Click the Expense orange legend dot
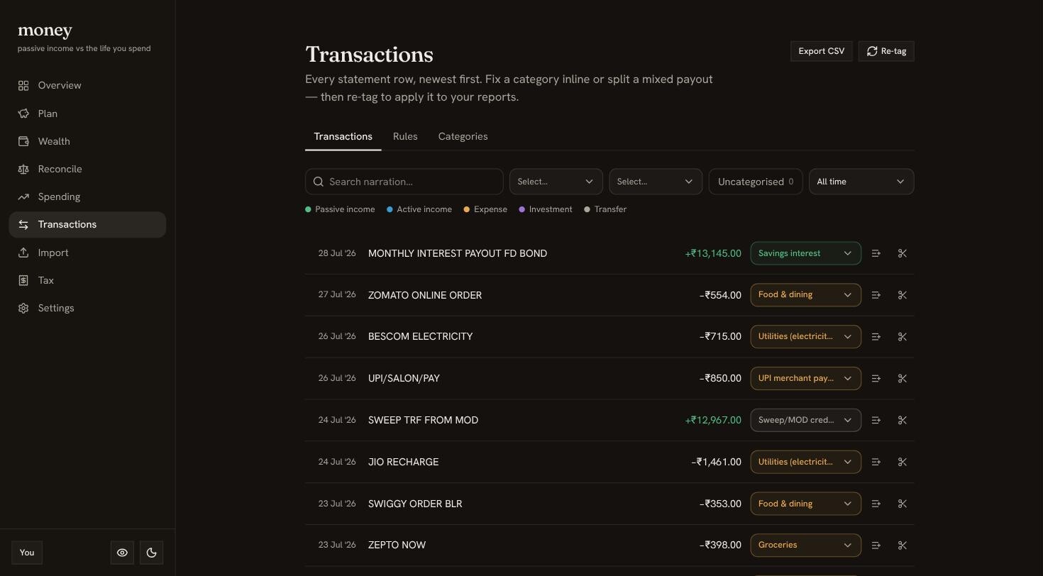This screenshot has width=1043, height=576. pyautogui.click(x=467, y=209)
